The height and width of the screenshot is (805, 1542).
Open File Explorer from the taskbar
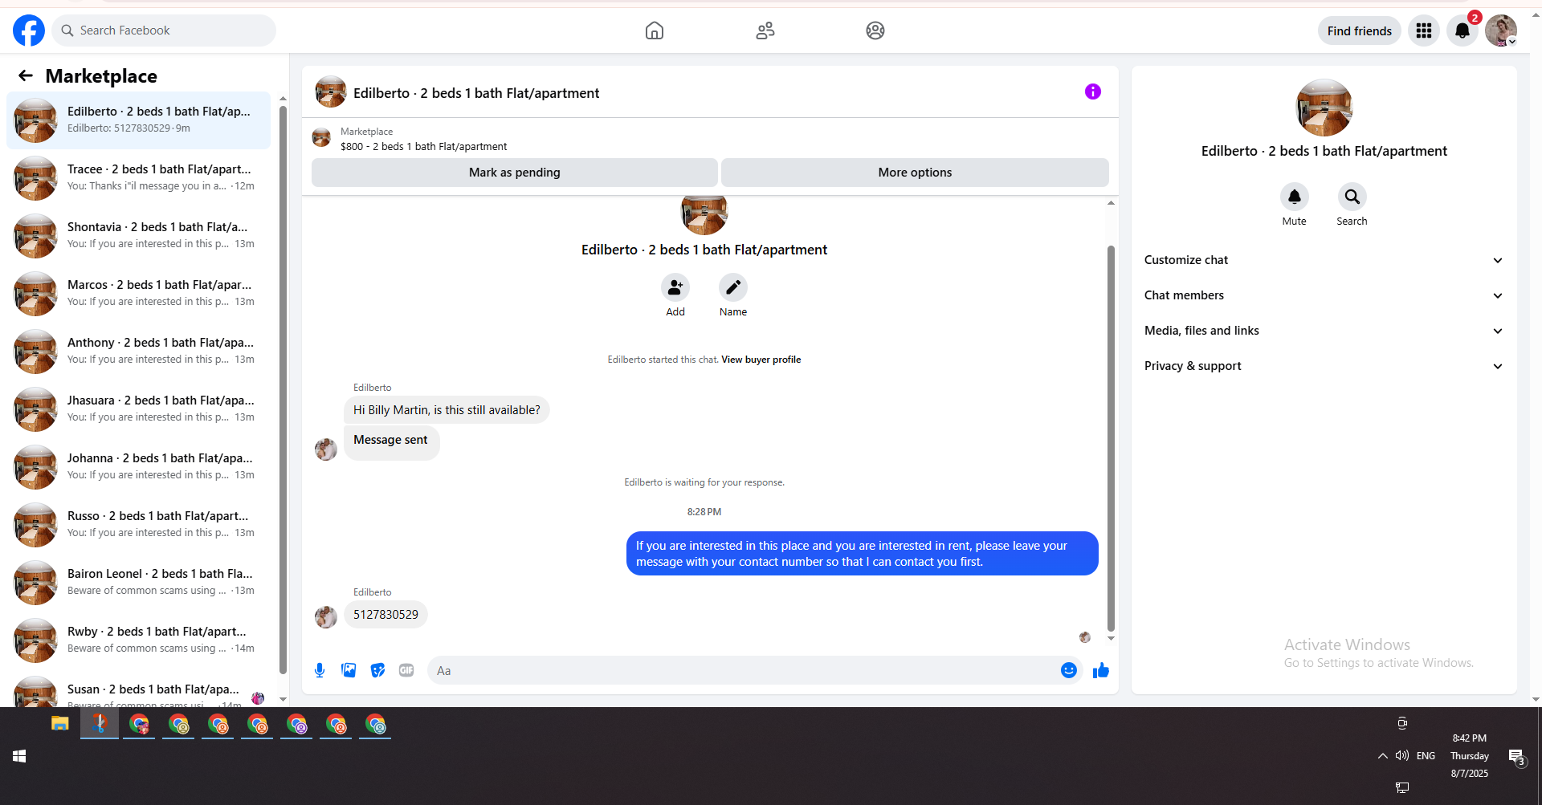[60, 724]
